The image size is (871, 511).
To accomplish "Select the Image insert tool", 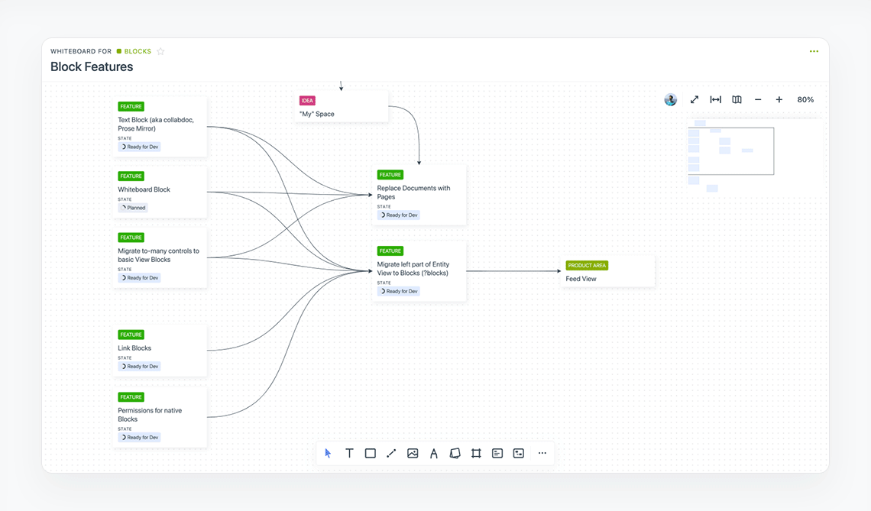I will pyautogui.click(x=413, y=453).
